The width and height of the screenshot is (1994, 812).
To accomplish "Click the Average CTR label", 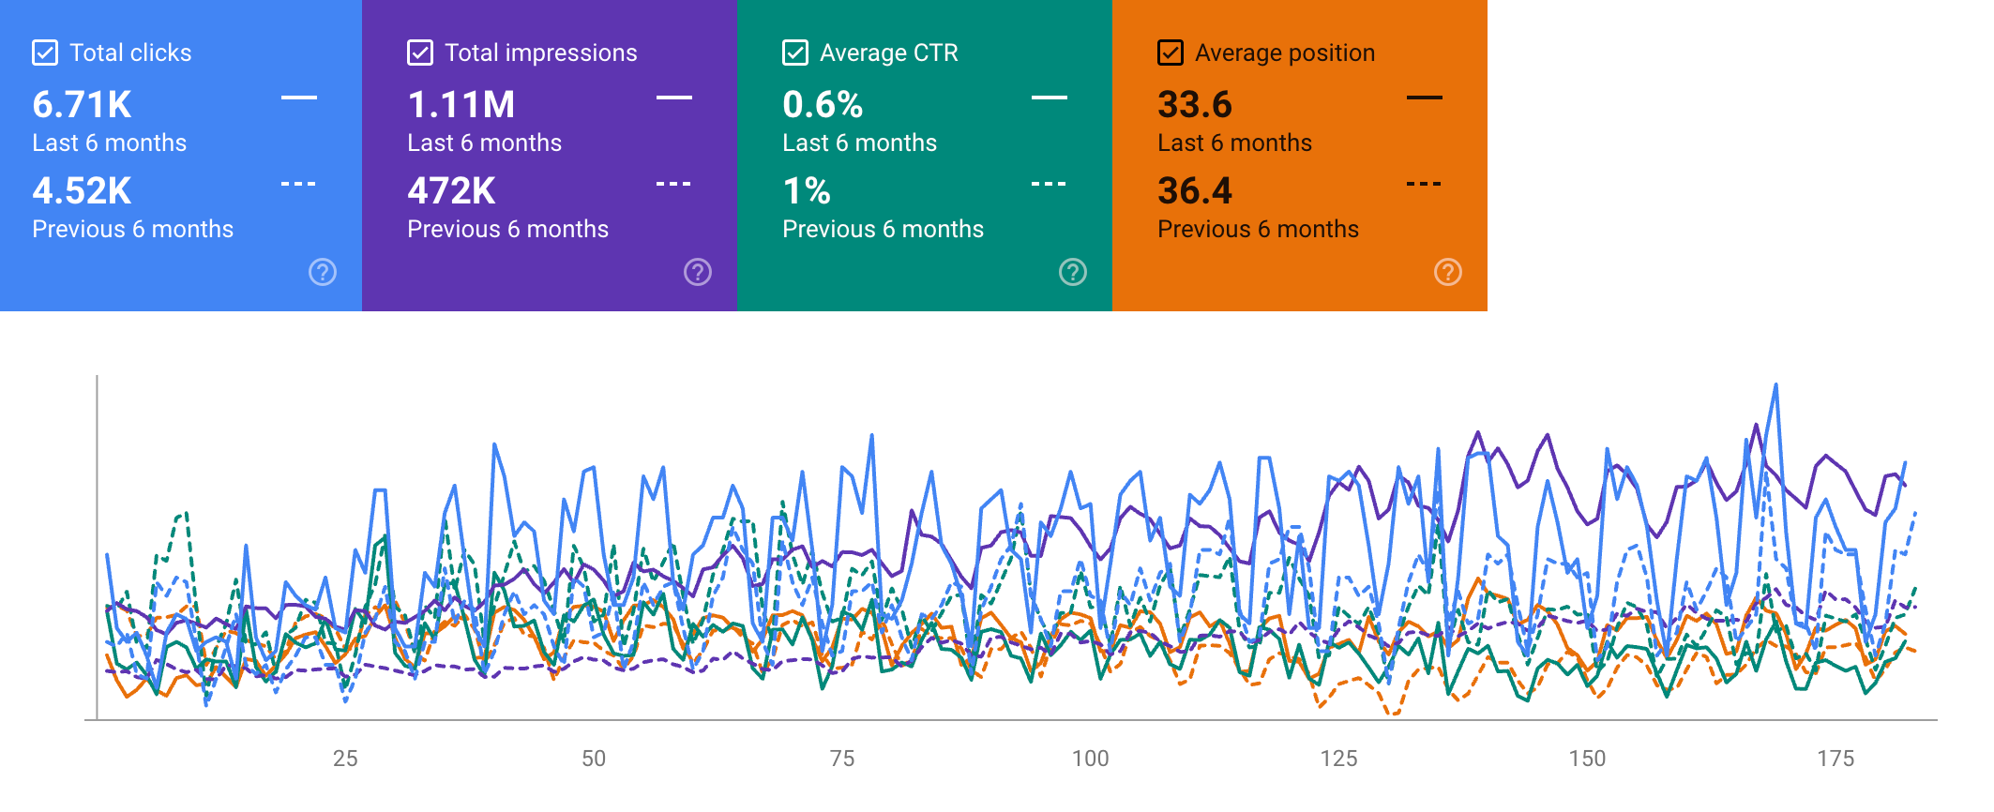I will (889, 53).
